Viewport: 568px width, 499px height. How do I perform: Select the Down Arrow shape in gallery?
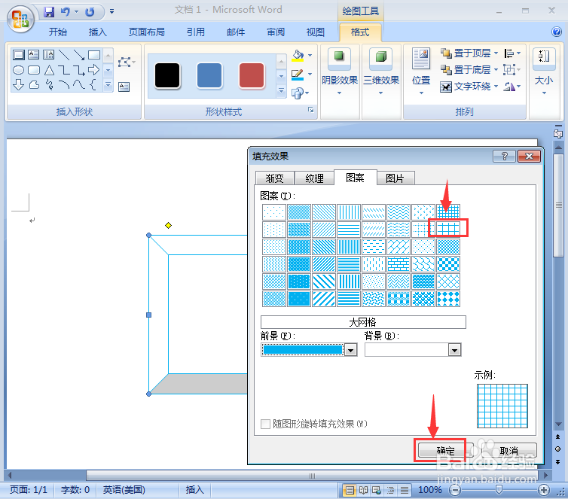coord(19,85)
